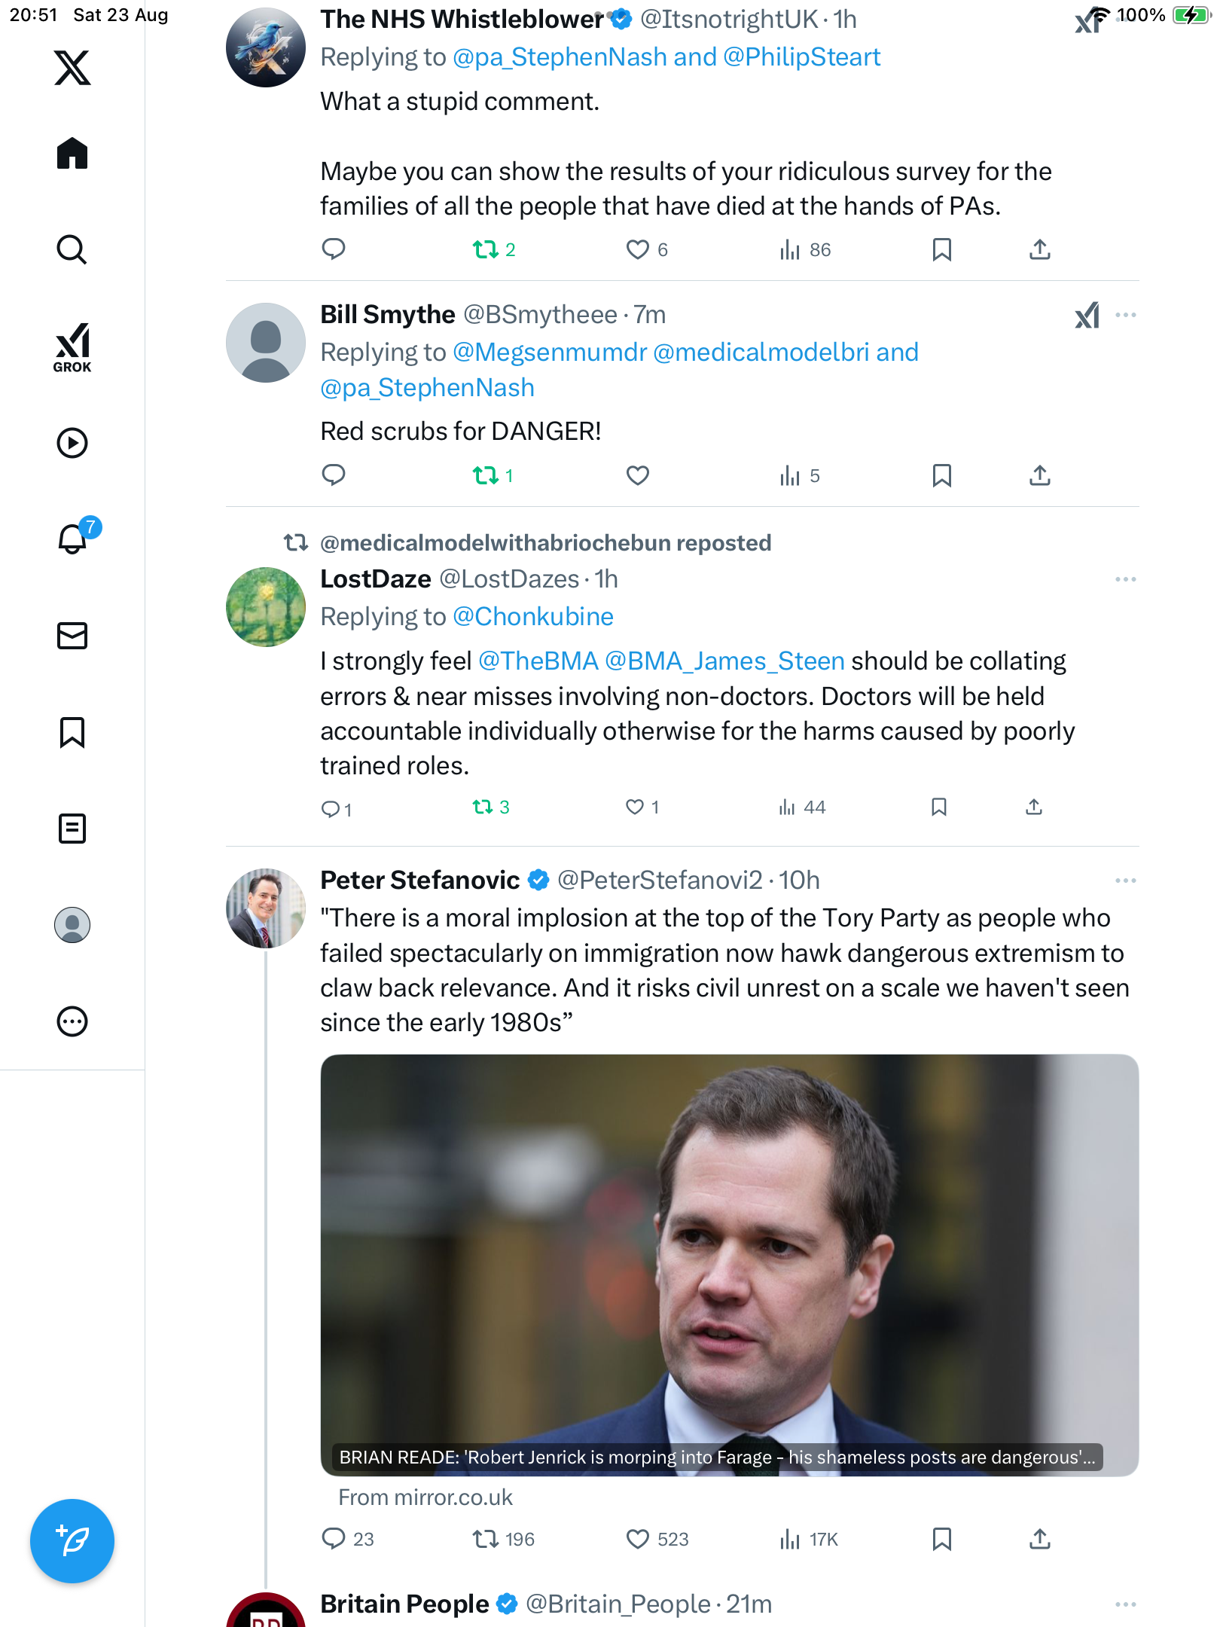Open more options on LostDaze's post

(1125, 579)
